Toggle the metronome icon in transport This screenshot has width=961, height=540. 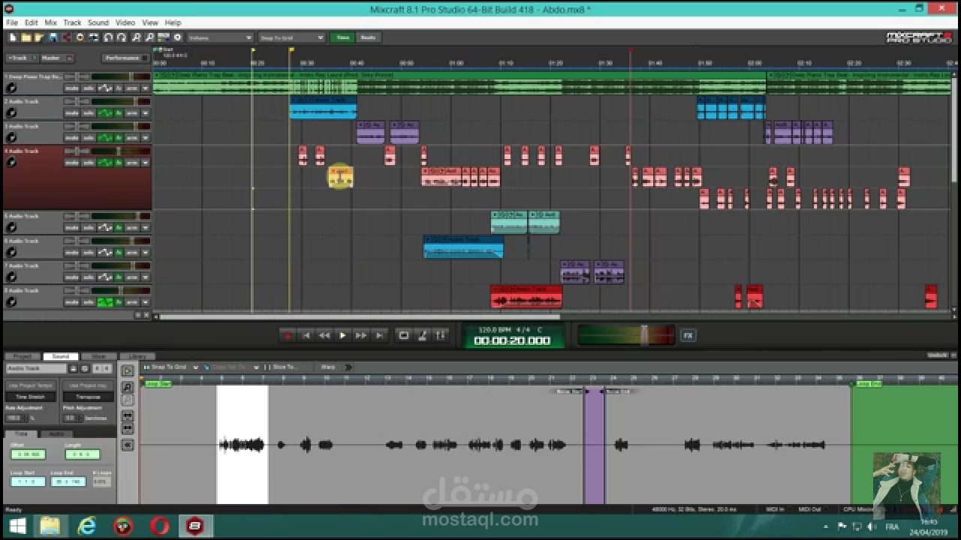(x=423, y=335)
